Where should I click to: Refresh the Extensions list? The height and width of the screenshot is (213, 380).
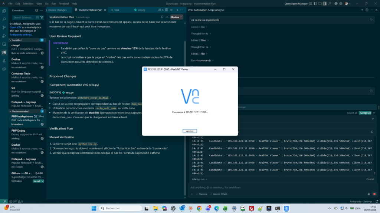[x=36, y=11]
